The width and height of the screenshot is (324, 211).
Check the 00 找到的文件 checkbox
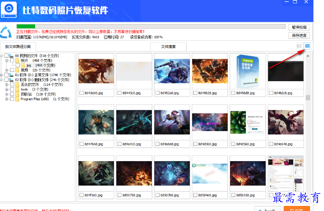coord(6,55)
